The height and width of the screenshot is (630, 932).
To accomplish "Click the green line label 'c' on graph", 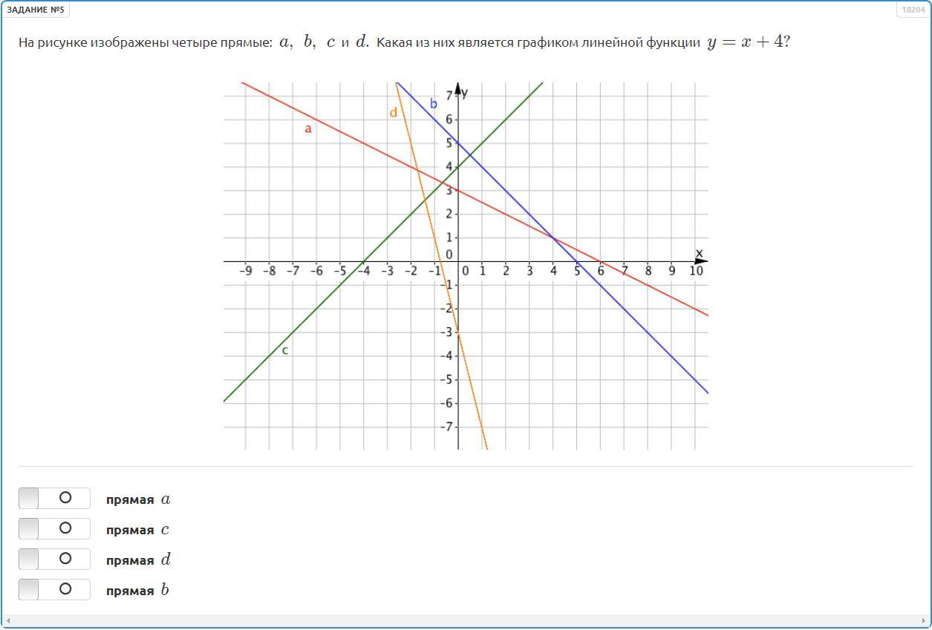I will [x=285, y=350].
